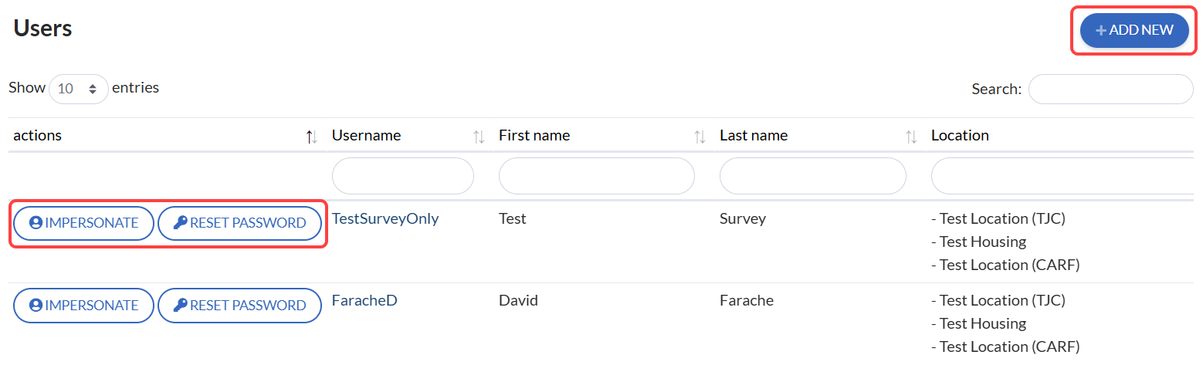Click the Username column filter box
Viewport: 1203px width, 365px height.
click(x=402, y=176)
